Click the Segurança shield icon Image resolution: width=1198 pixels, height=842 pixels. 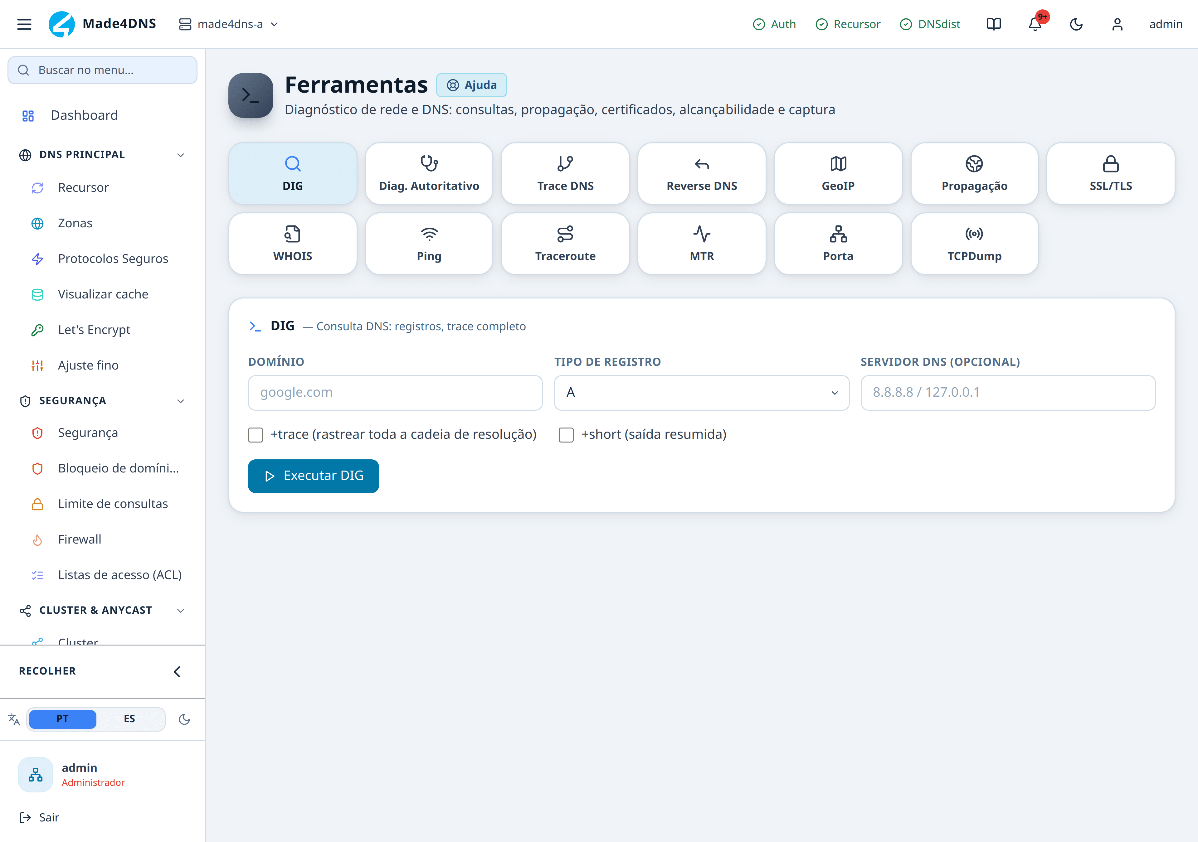pos(37,433)
